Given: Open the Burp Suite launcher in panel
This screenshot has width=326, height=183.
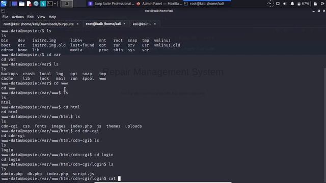Looking at the screenshot, I should (x=43, y=4).
